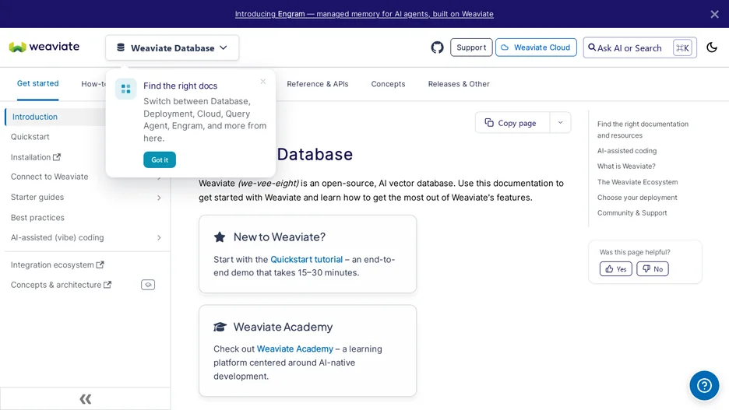Open Quickstart in the sidebar
This screenshot has height=410, width=729.
click(x=30, y=137)
